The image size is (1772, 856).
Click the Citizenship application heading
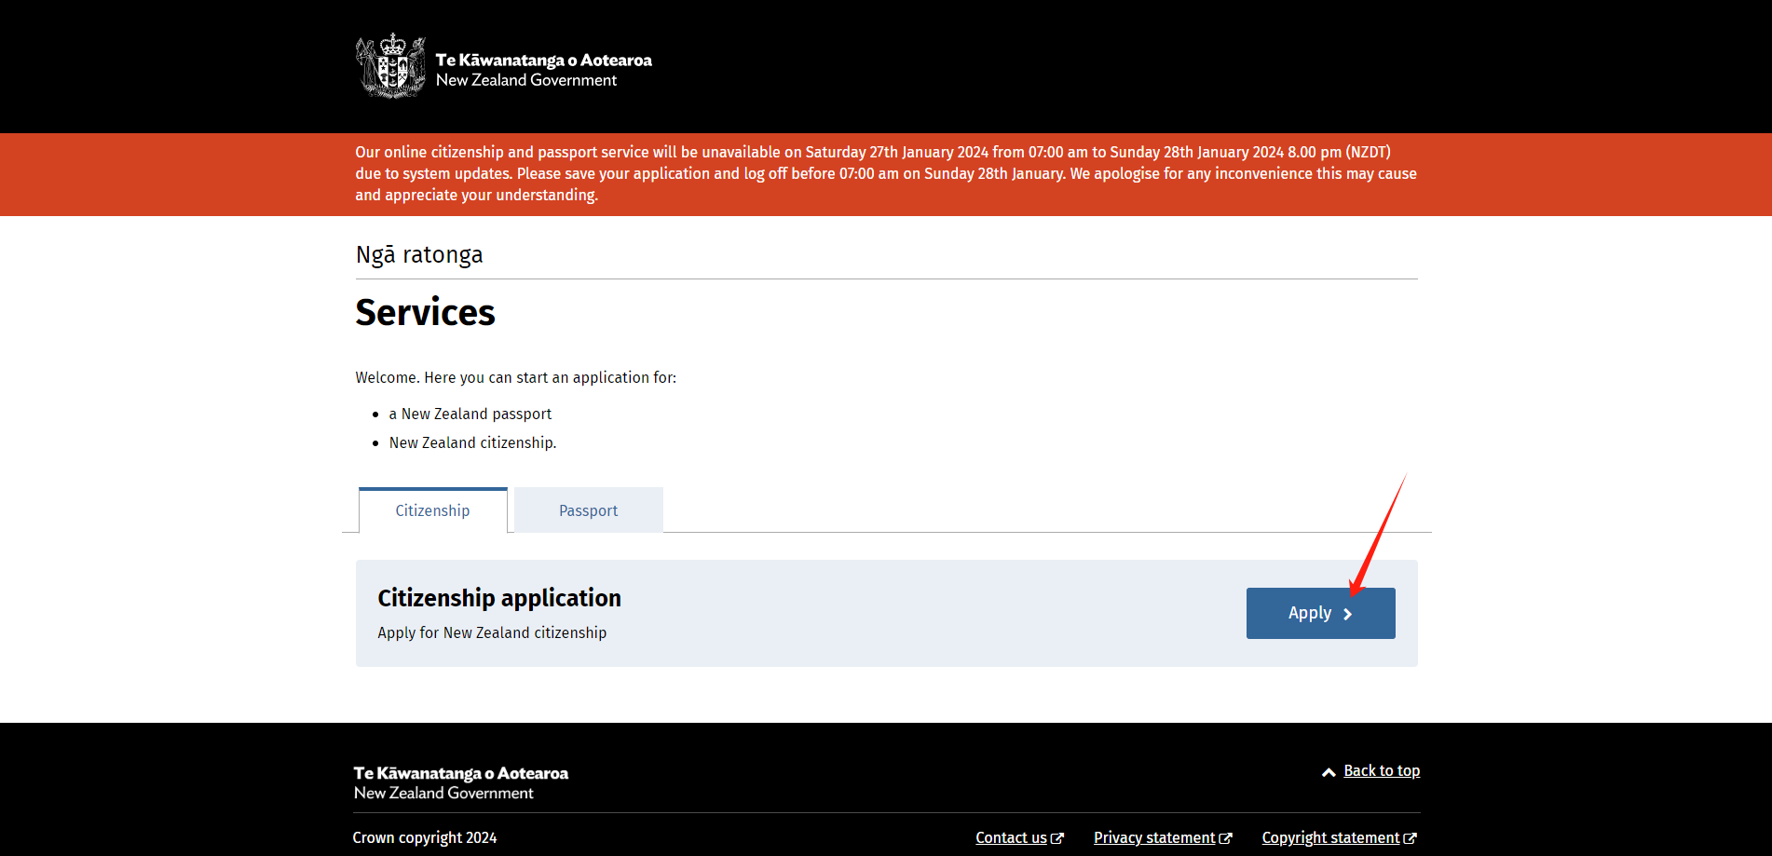click(x=499, y=598)
